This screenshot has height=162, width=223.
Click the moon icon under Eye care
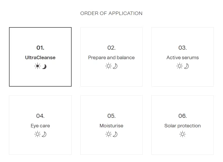tap(44, 134)
